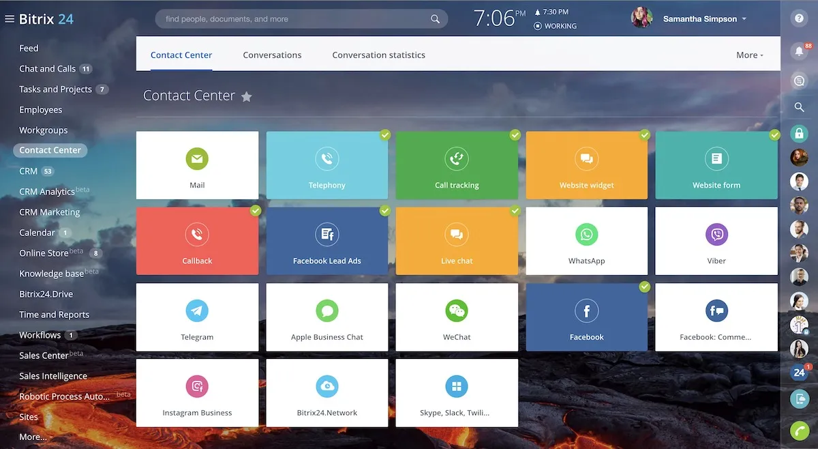The image size is (818, 449).
Task: Select the Call tracking tile
Action: pyautogui.click(x=457, y=165)
